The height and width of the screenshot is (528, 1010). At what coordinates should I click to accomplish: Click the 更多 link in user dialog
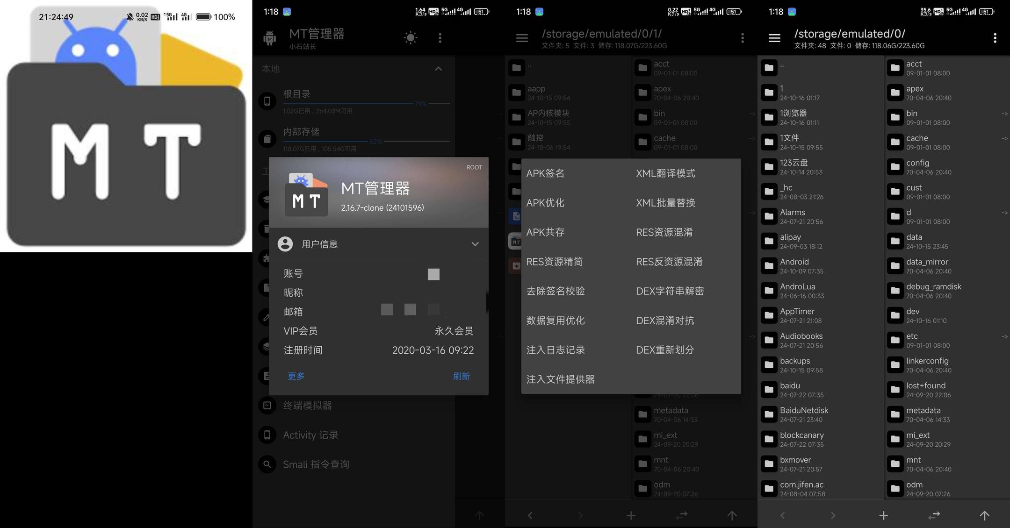(296, 376)
